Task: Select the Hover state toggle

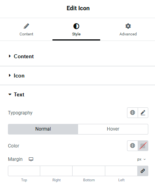Action: 113,129
